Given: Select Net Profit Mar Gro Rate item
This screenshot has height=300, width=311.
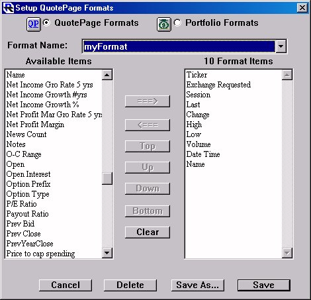Looking at the screenshot, I should click(x=54, y=115).
